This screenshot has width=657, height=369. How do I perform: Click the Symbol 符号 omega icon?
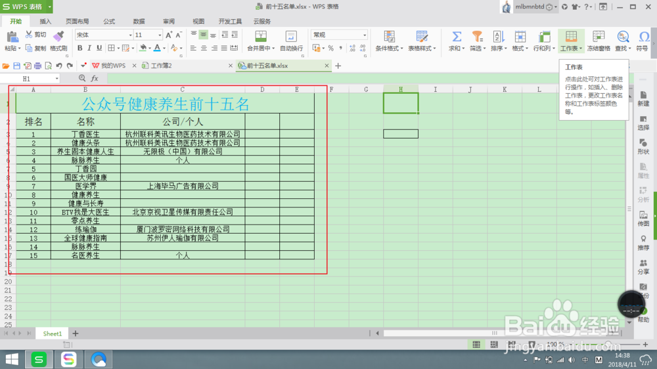click(644, 37)
